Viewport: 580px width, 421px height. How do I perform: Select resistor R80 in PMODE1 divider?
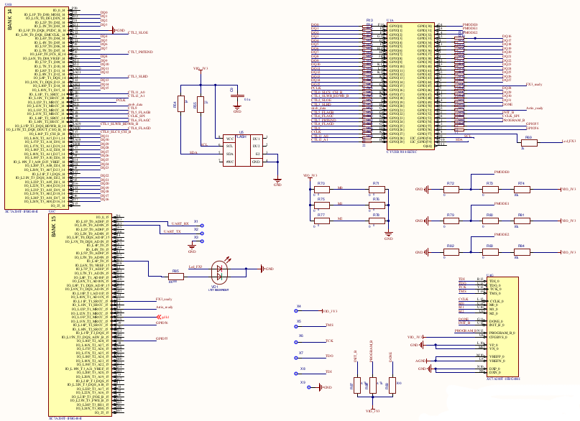[x=490, y=221]
